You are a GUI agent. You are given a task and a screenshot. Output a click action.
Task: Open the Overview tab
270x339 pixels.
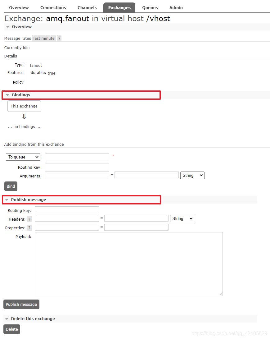tap(19, 7)
